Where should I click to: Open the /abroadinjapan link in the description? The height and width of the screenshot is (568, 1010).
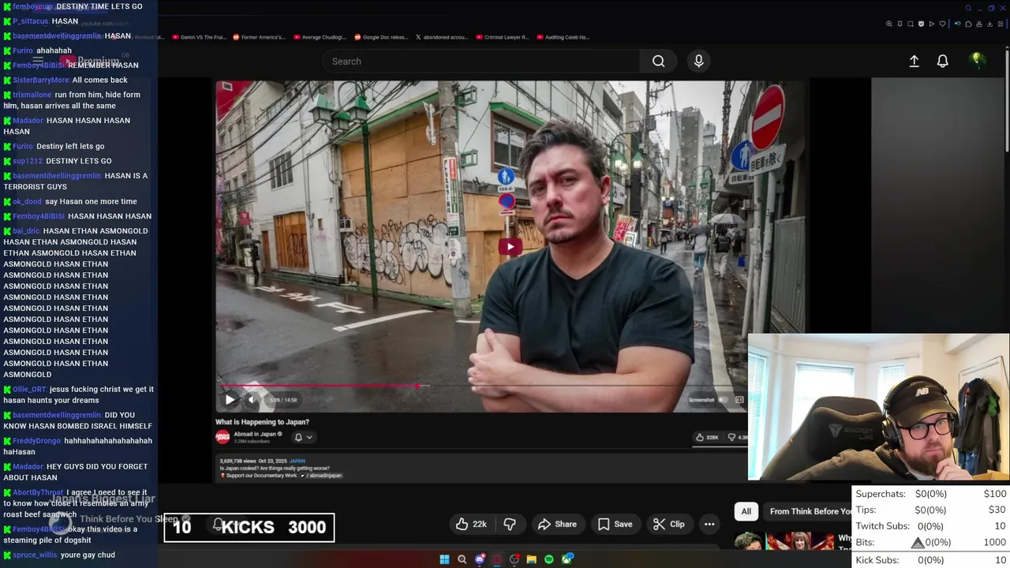point(321,476)
